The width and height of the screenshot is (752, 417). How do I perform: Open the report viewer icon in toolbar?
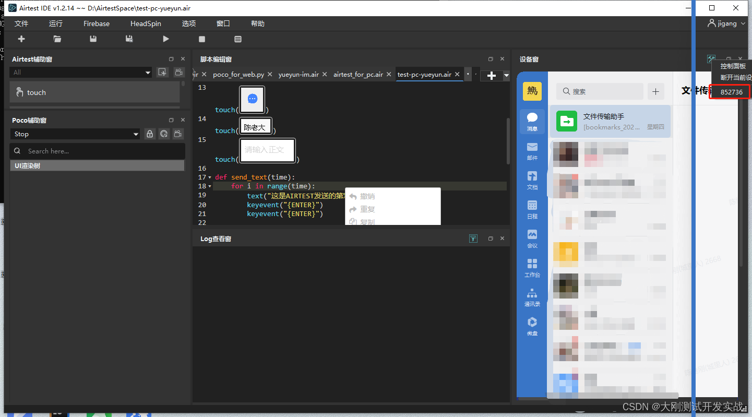pyautogui.click(x=238, y=39)
